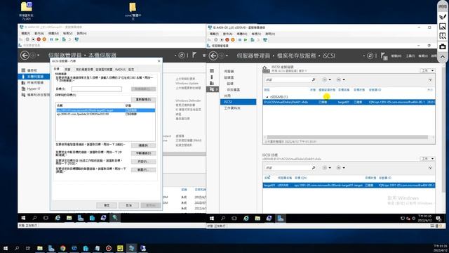Open navigation history dropdown in right Server Manager
Screen dimensions: 449x253
[227, 56]
